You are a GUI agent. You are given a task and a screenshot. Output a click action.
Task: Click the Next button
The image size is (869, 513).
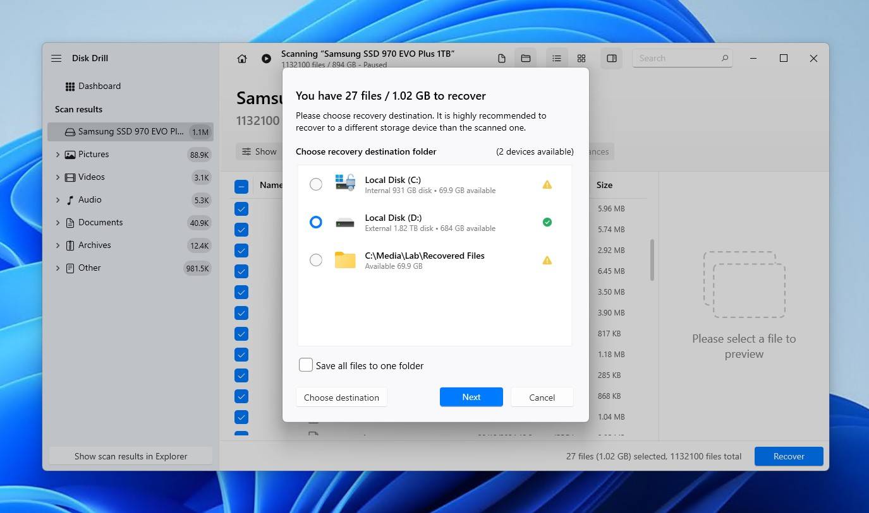[471, 397]
